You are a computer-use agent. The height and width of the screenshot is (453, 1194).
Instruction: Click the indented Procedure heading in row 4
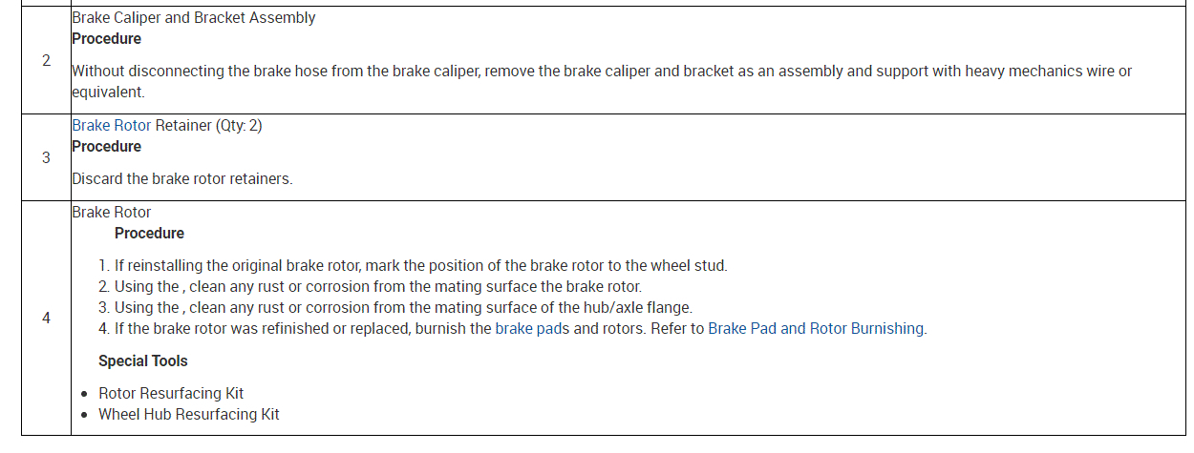click(x=149, y=234)
